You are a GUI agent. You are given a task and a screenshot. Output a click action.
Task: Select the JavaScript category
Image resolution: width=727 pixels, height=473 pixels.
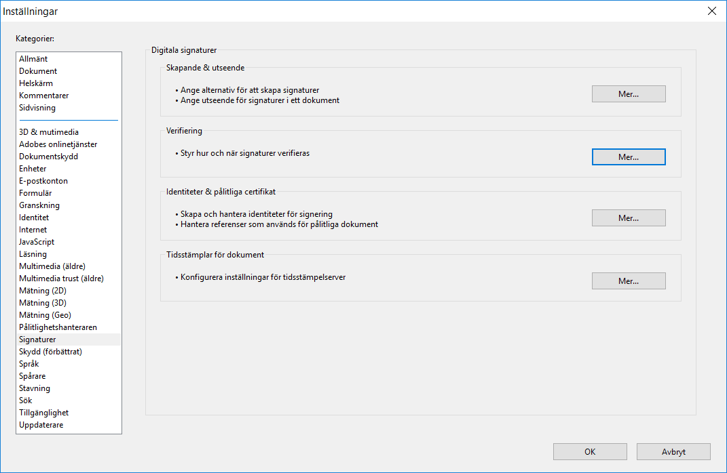(x=37, y=242)
